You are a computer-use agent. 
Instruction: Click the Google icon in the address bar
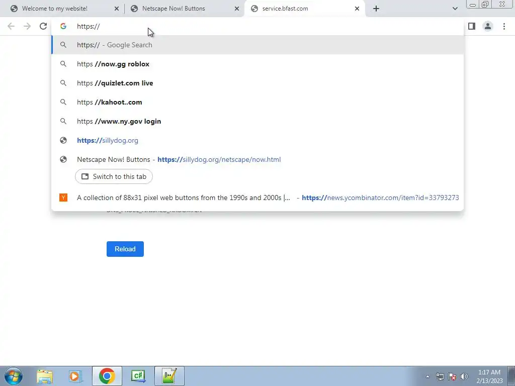pos(63,26)
